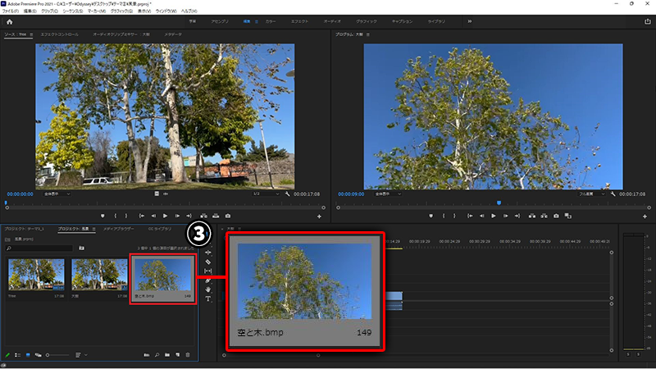Select the Razor tool
656x369 pixels.
click(208, 262)
